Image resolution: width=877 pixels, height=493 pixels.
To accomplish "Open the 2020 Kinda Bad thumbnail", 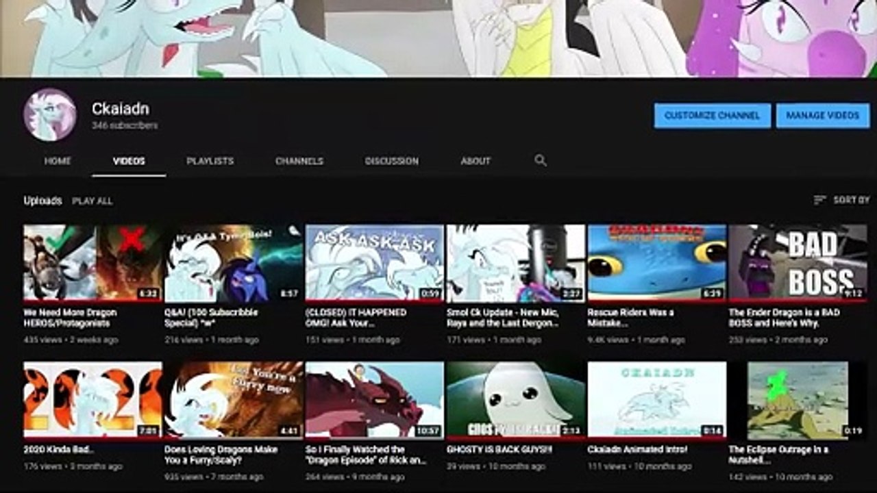I will point(92,401).
